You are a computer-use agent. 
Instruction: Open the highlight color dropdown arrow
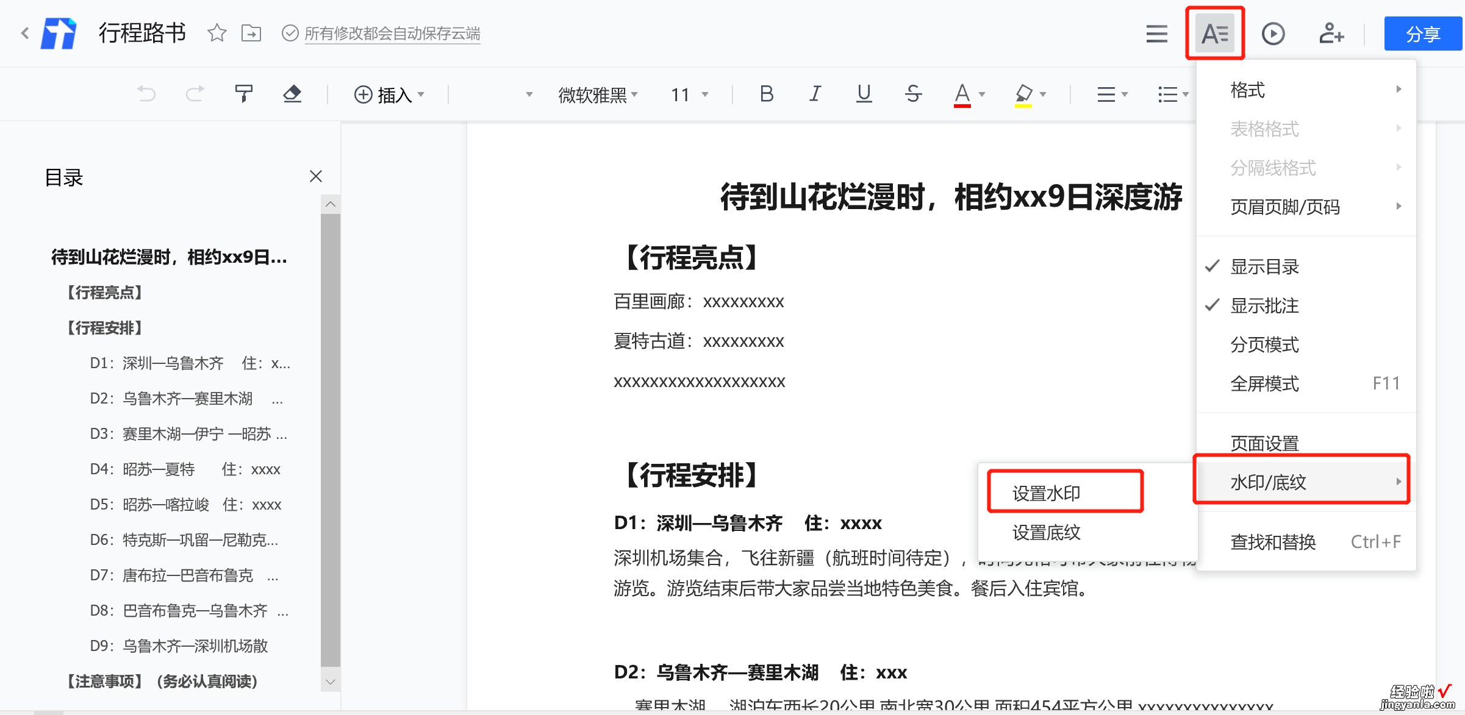(1043, 94)
